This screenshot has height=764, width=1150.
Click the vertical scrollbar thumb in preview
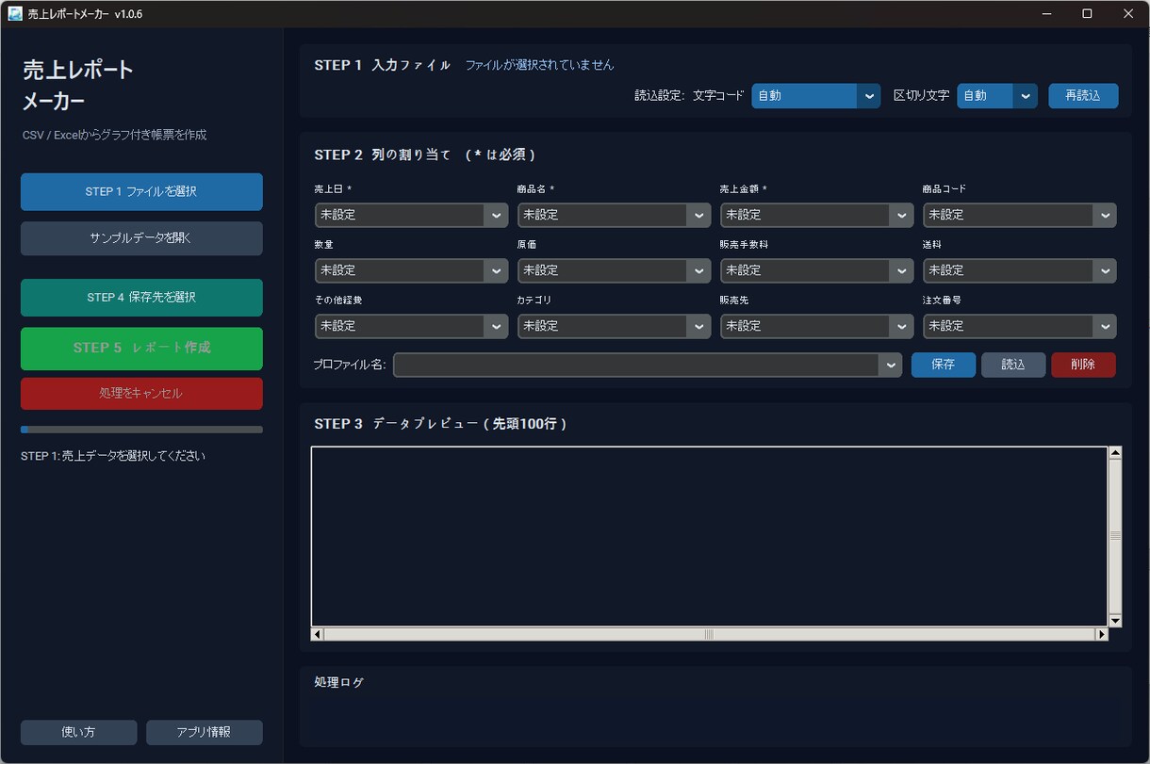coord(1115,537)
